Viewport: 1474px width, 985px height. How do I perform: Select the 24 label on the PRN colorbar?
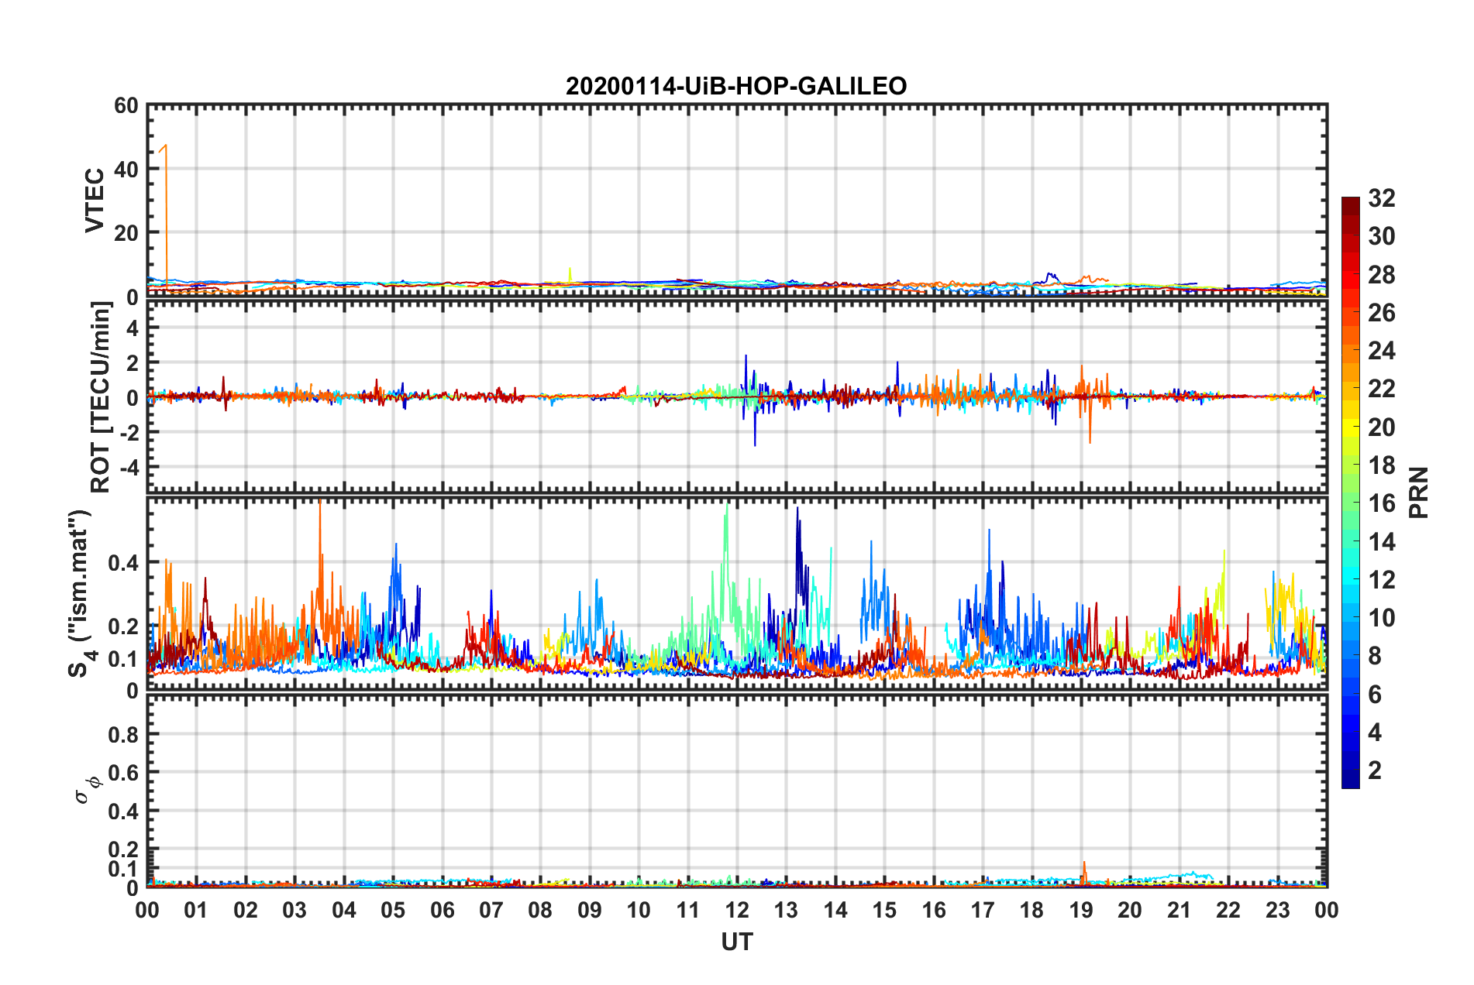pyautogui.click(x=1381, y=351)
